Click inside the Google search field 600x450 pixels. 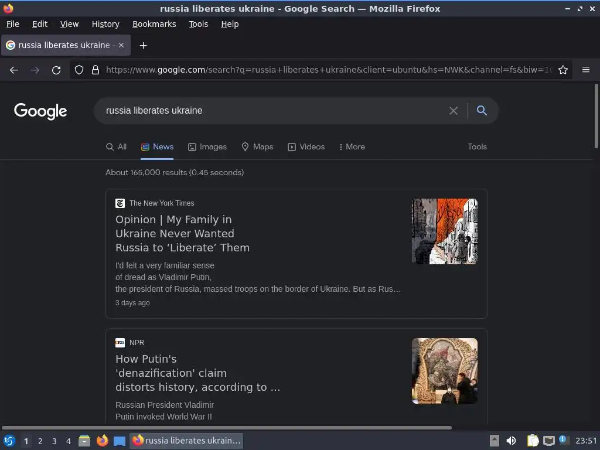pyautogui.click(x=272, y=111)
